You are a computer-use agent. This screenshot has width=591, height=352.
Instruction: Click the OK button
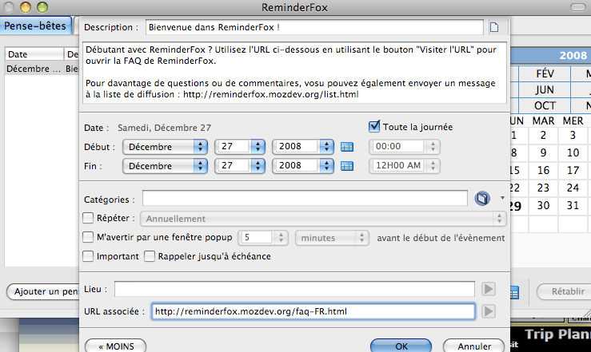[x=401, y=346]
